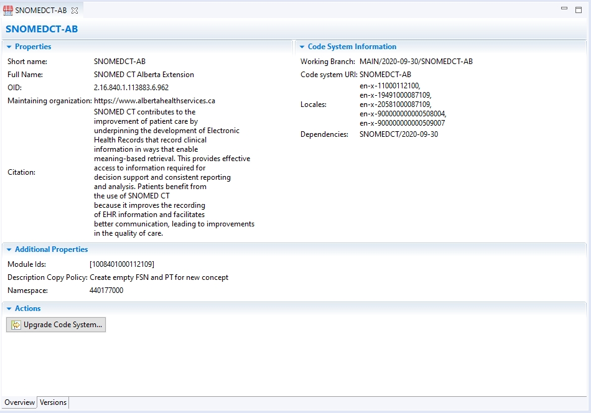
Task: Switch to the Overview tab
Action: tap(20, 402)
